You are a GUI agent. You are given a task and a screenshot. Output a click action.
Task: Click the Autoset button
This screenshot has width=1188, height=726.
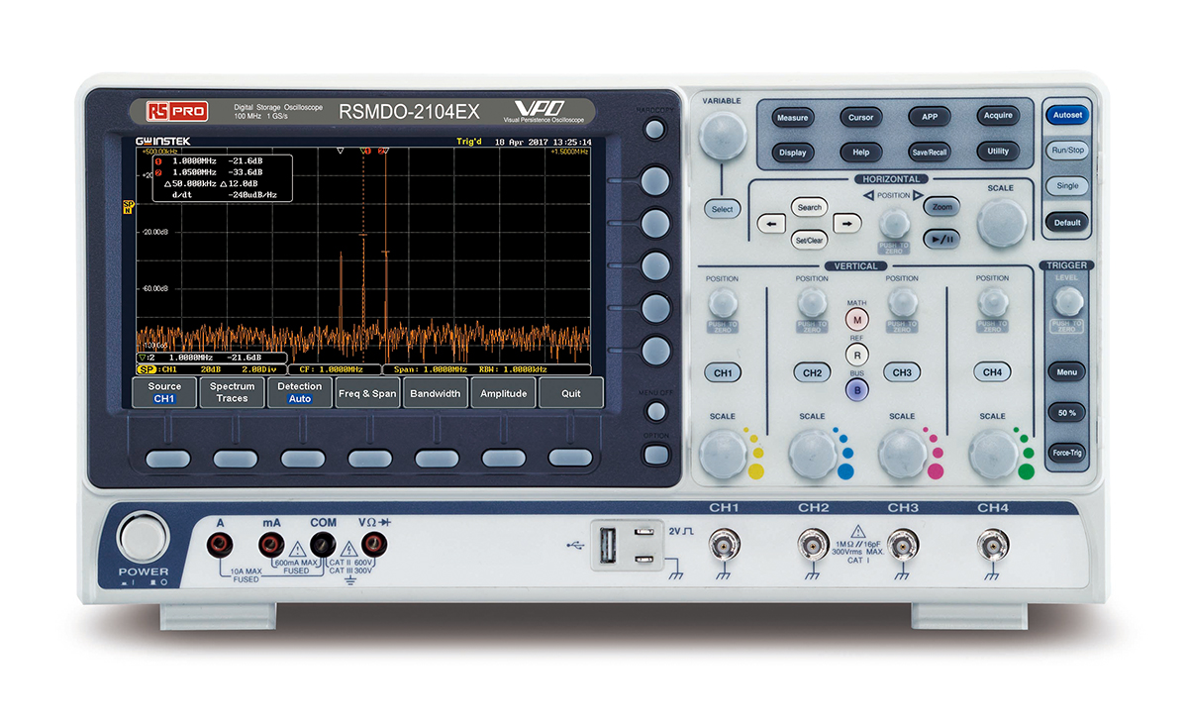click(x=1067, y=115)
